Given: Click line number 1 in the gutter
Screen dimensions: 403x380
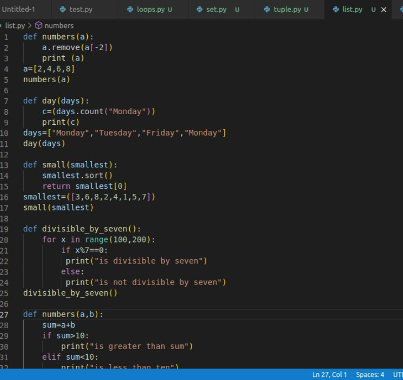Looking at the screenshot, I should 6,38.
